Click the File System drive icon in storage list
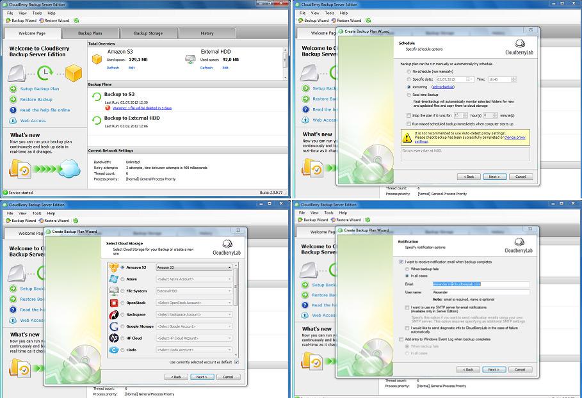This screenshot has height=398, width=582. [113, 291]
